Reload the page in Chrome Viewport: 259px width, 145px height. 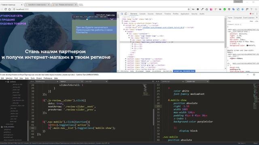pos(6,9)
